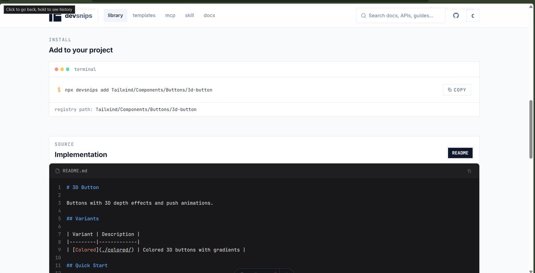Click 'Buttons with 3D depth effects' line

point(140,203)
